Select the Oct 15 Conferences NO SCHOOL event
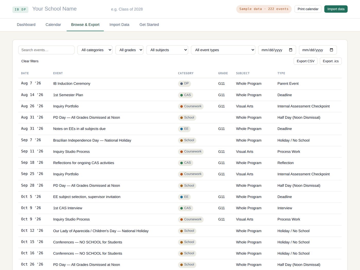The height and width of the screenshot is (270, 360). [88, 242]
